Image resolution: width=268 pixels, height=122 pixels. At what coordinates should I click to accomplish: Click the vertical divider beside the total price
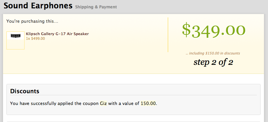click(168, 35)
